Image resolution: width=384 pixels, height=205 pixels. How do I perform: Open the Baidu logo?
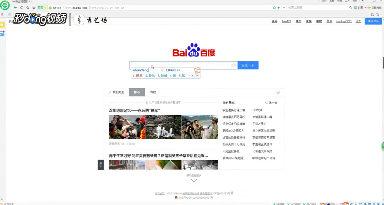tap(194, 50)
